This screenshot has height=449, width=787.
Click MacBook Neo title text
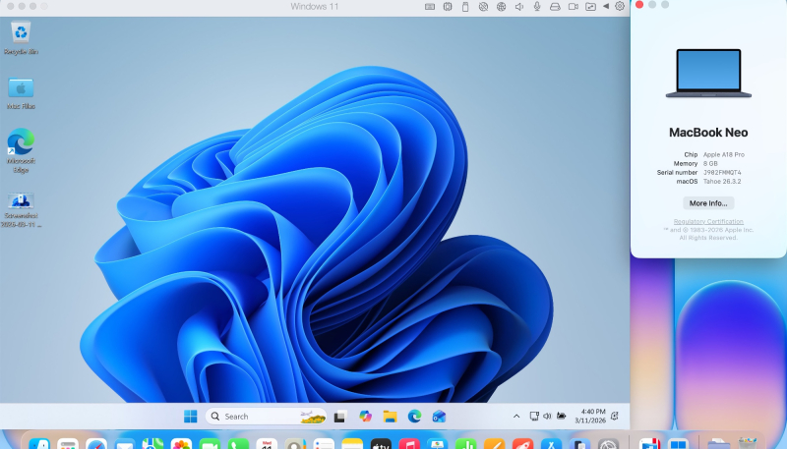click(708, 133)
